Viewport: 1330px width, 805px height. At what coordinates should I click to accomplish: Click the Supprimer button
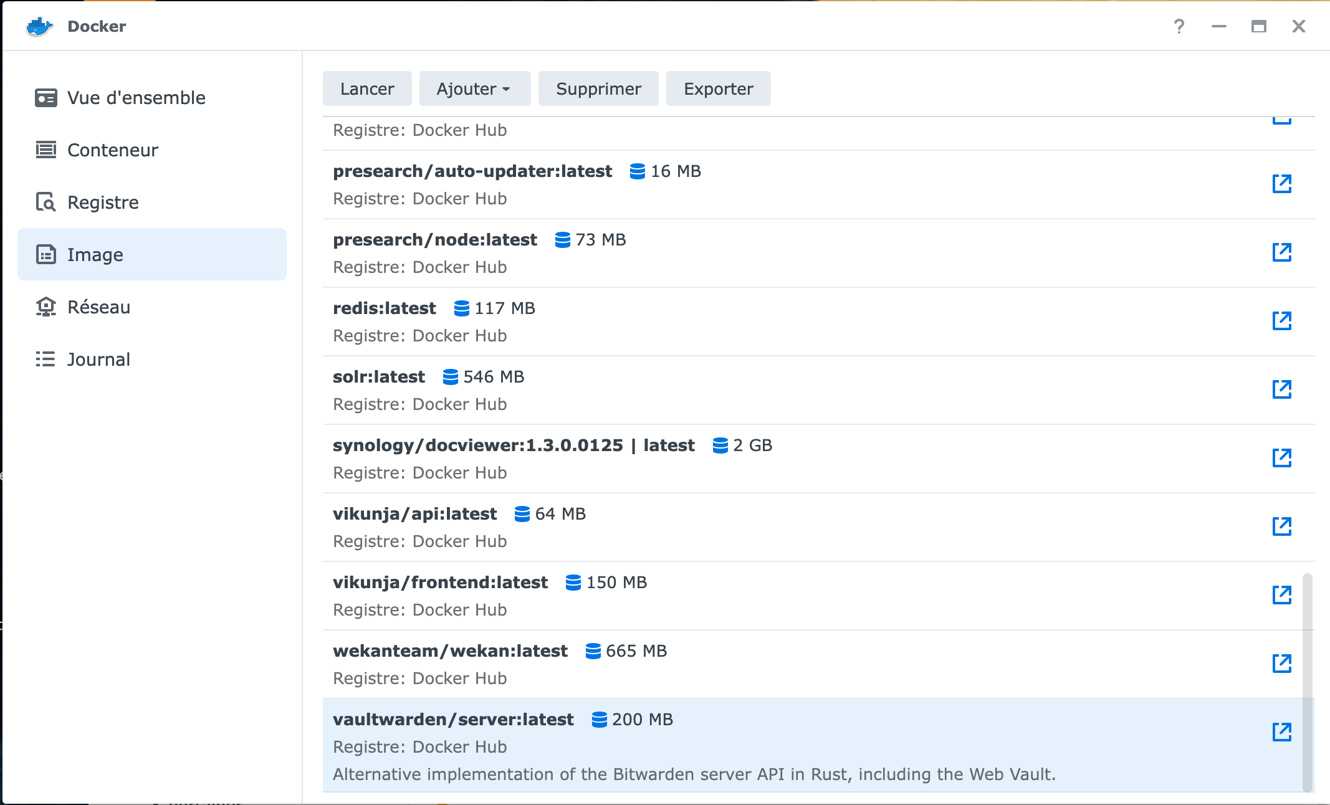(598, 88)
